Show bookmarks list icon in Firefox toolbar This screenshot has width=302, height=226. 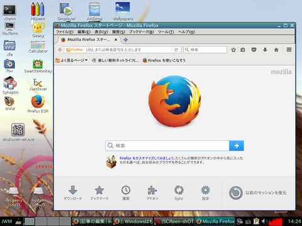coord(243,50)
